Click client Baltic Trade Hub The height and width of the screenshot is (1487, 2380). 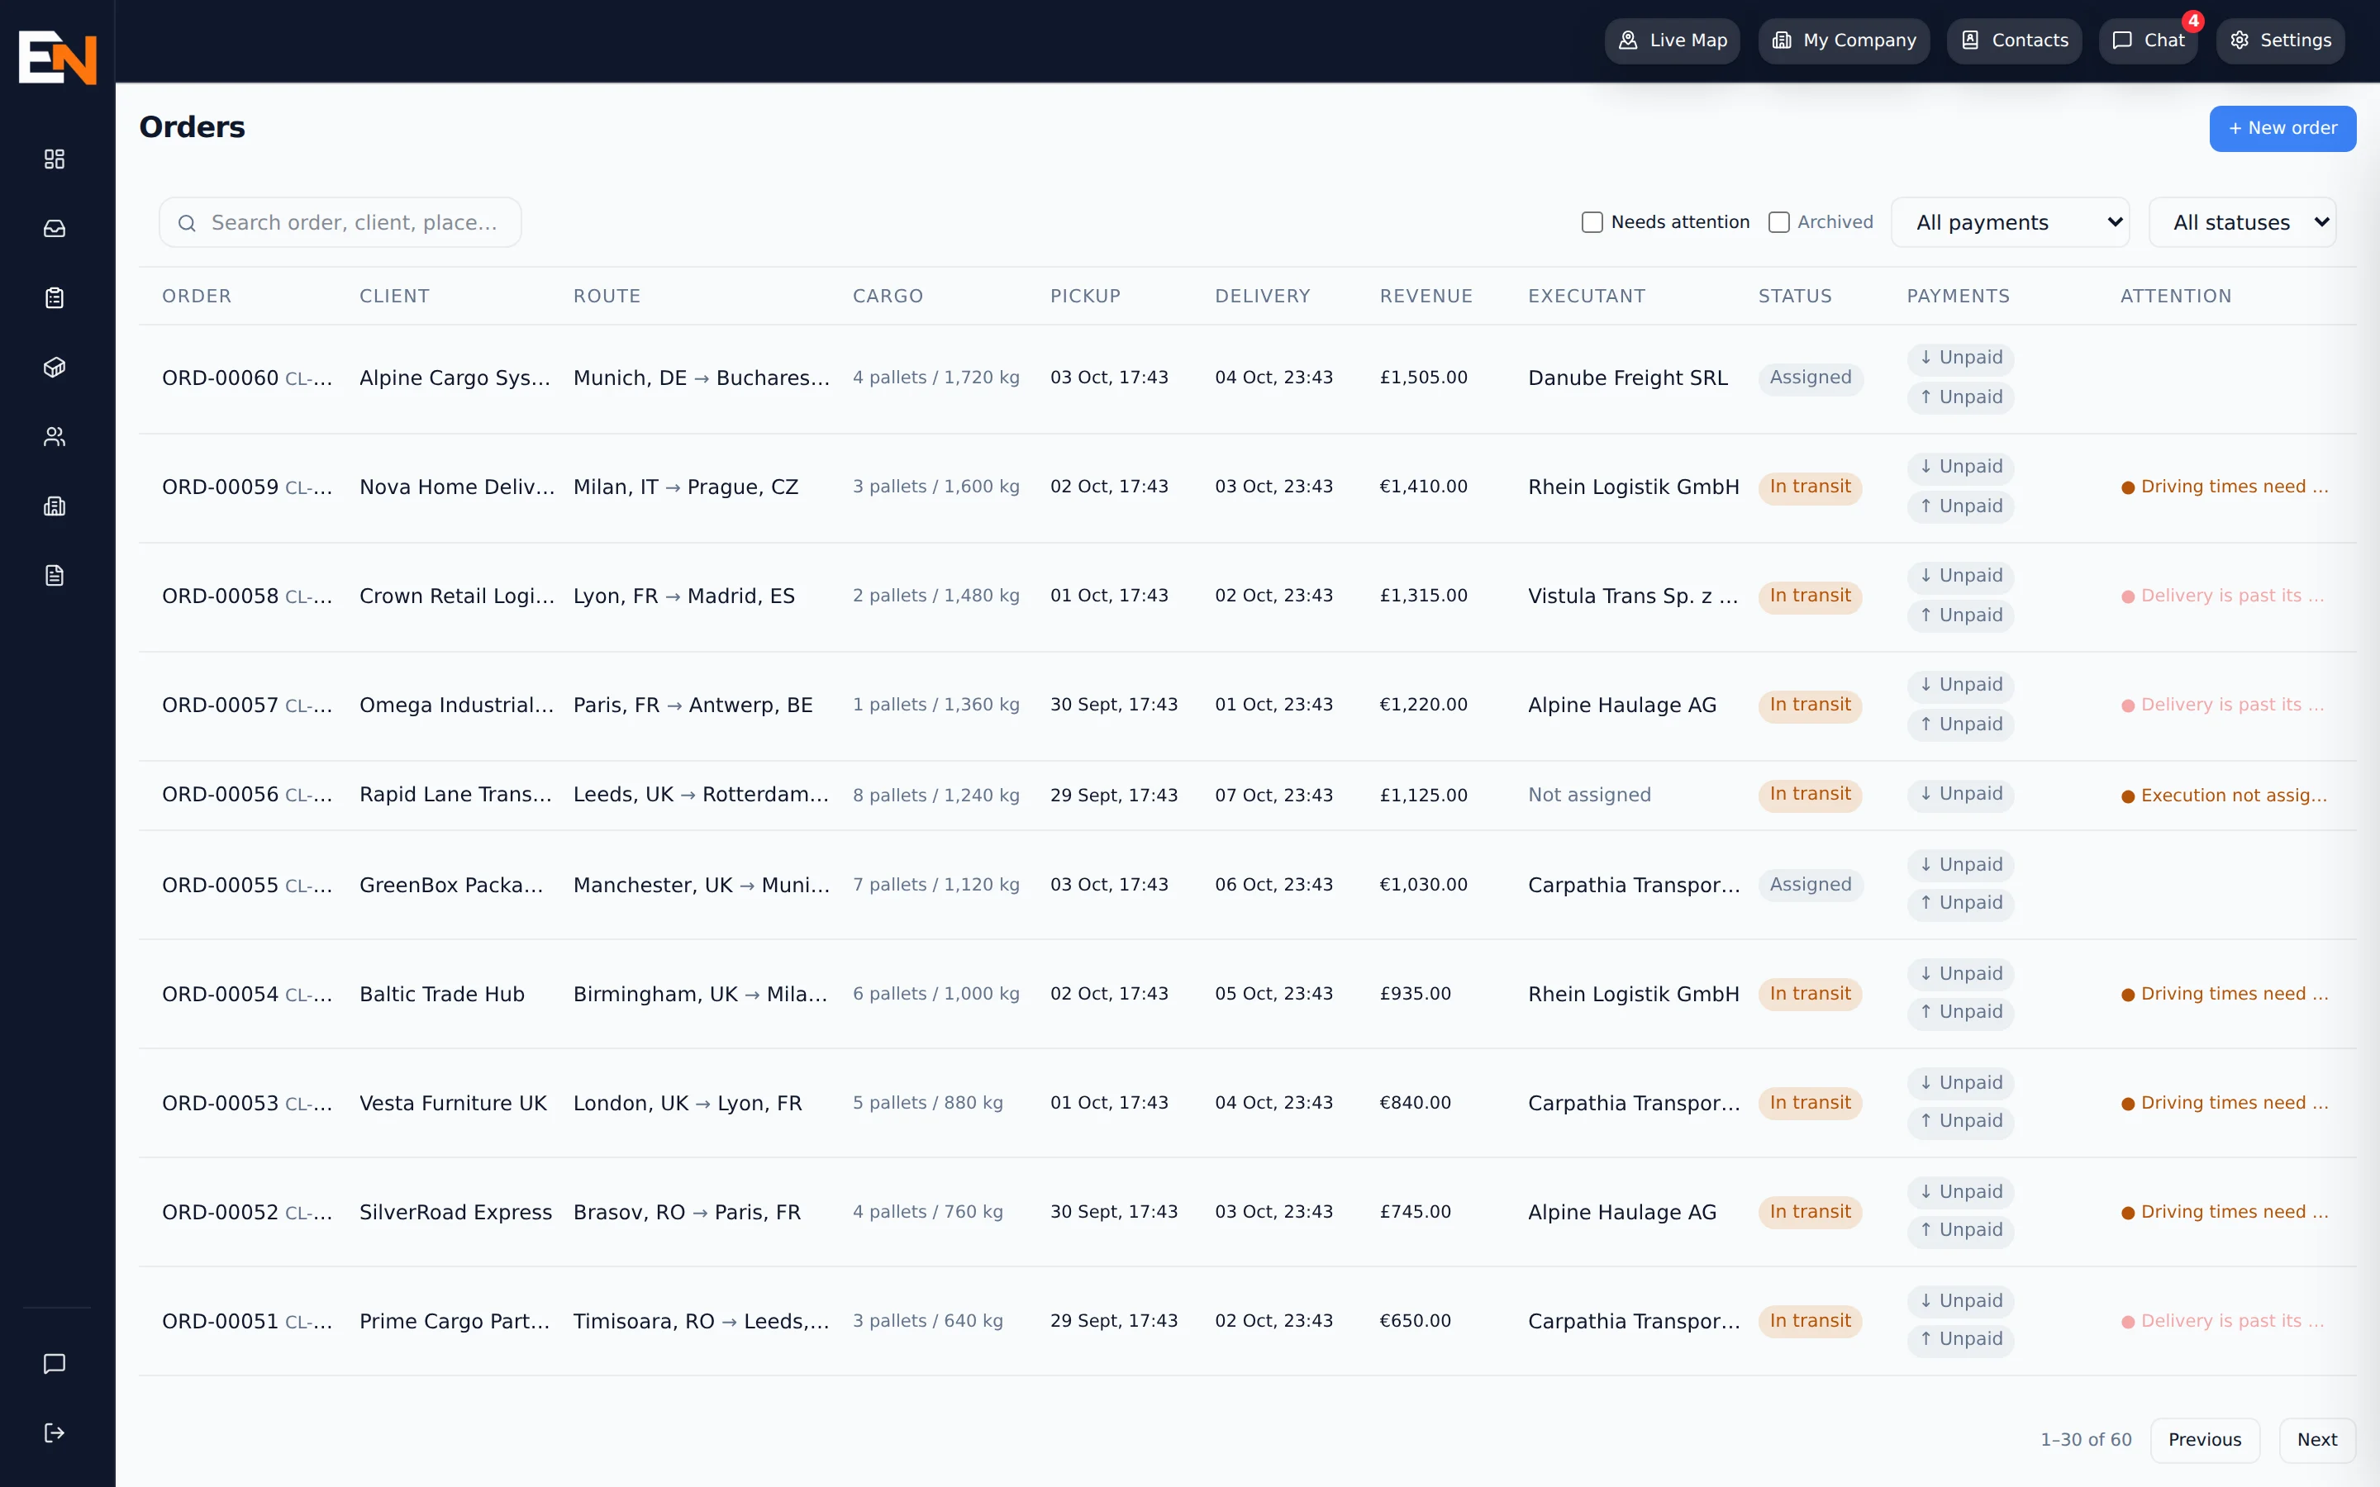click(441, 995)
